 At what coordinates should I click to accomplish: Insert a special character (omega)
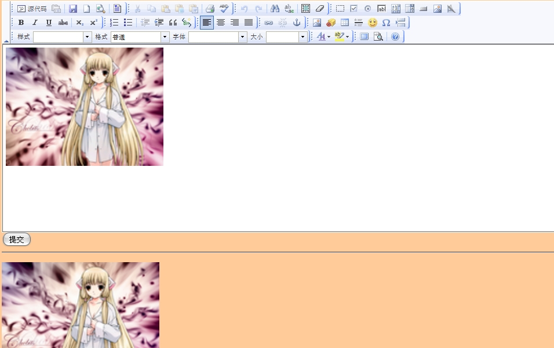point(387,23)
